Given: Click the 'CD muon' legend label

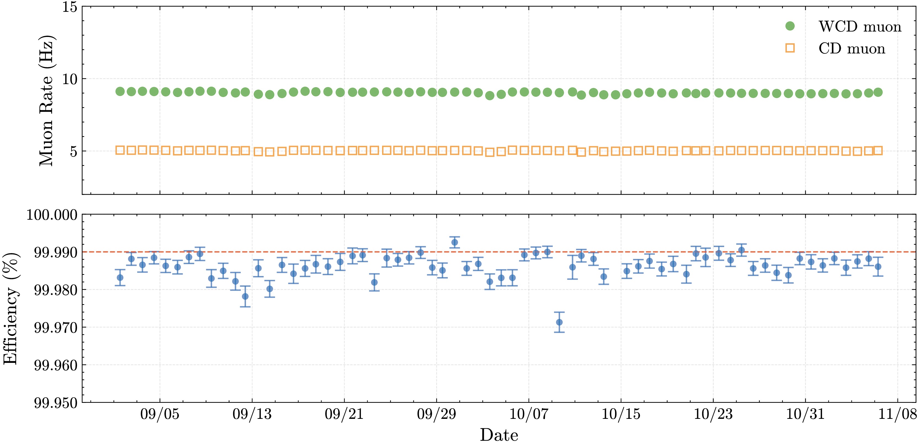Looking at the screenshot, I should point(852,49).
